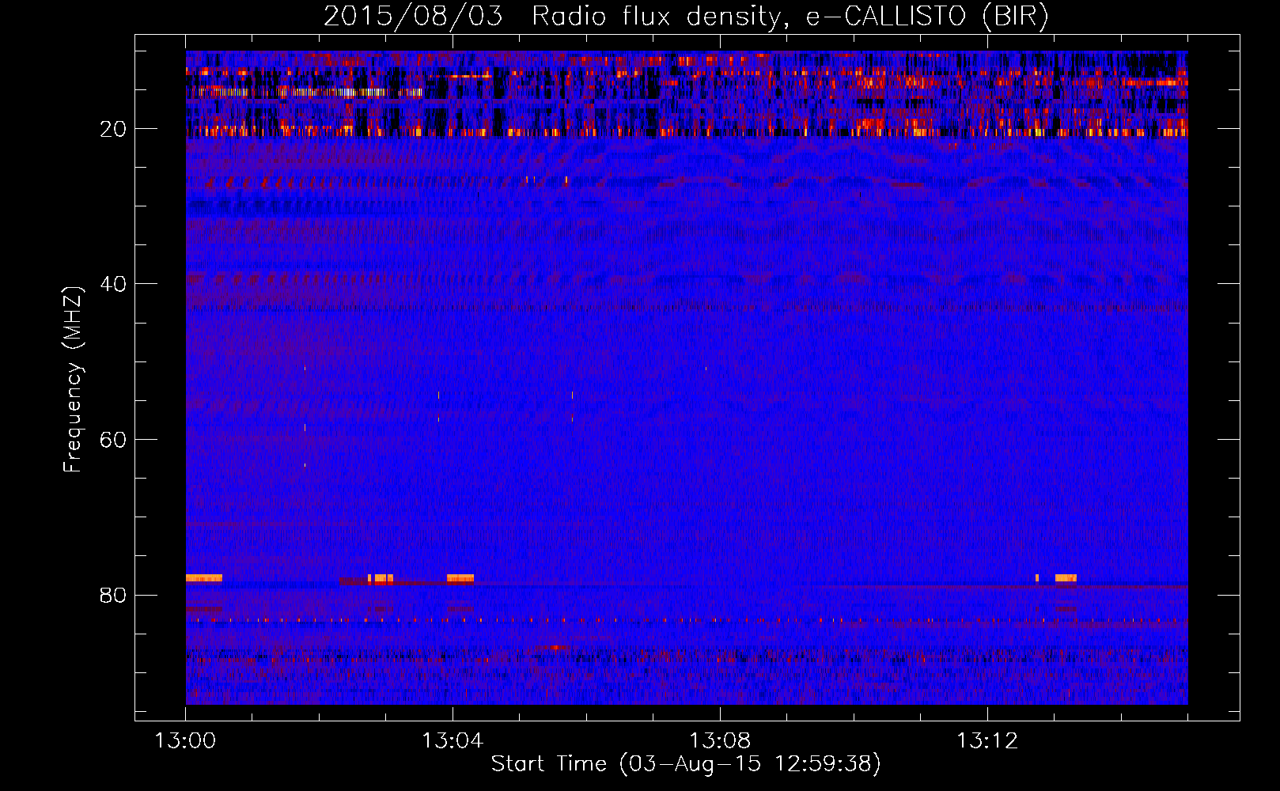
Task: Click the "2015/08/03" date in the title
Action: [x=413, y=17]
